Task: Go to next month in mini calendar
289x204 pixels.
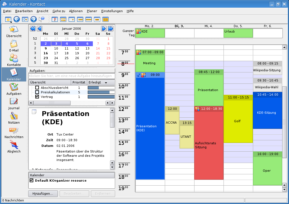Action: pos(104,29)
